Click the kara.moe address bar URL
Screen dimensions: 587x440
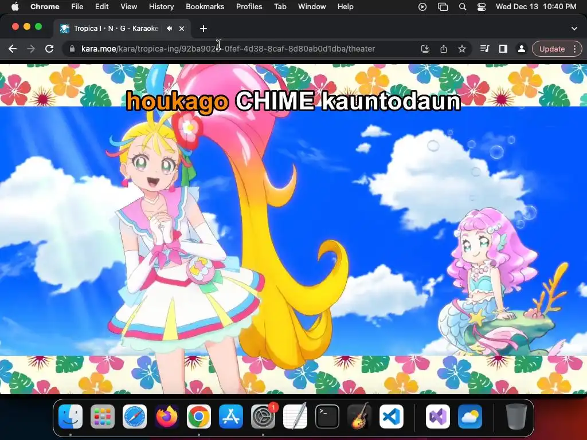click(228, 49)
